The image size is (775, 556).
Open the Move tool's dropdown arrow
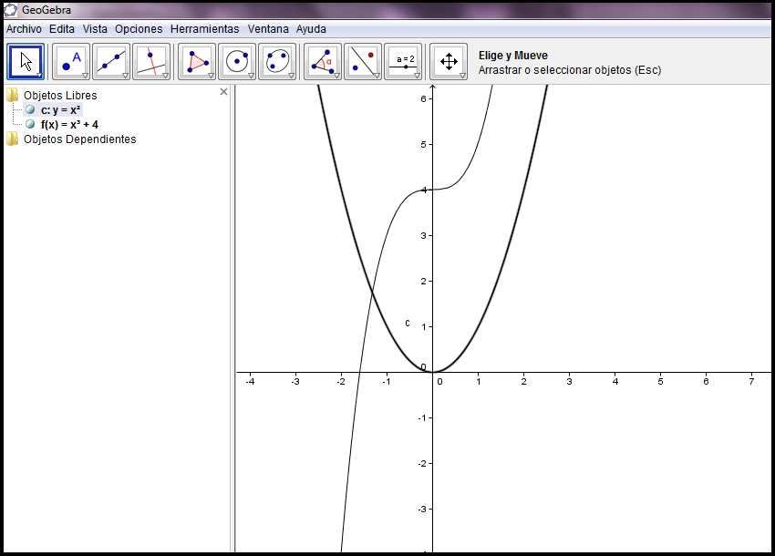coord(37,77)
